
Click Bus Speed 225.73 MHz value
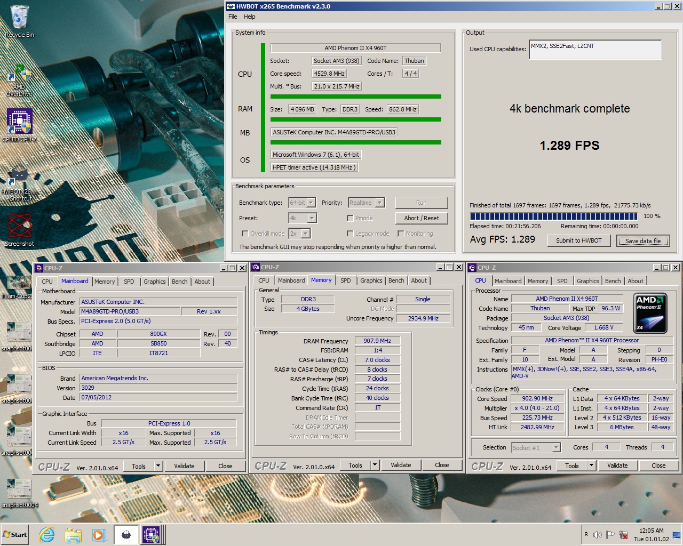(537, 417)
